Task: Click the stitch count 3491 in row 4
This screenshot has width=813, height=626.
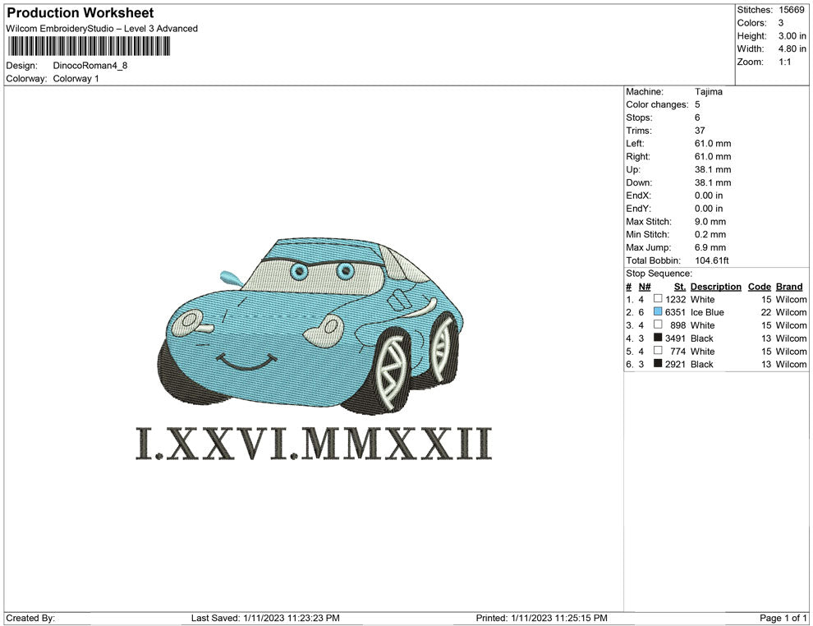Action: [675, 338]
